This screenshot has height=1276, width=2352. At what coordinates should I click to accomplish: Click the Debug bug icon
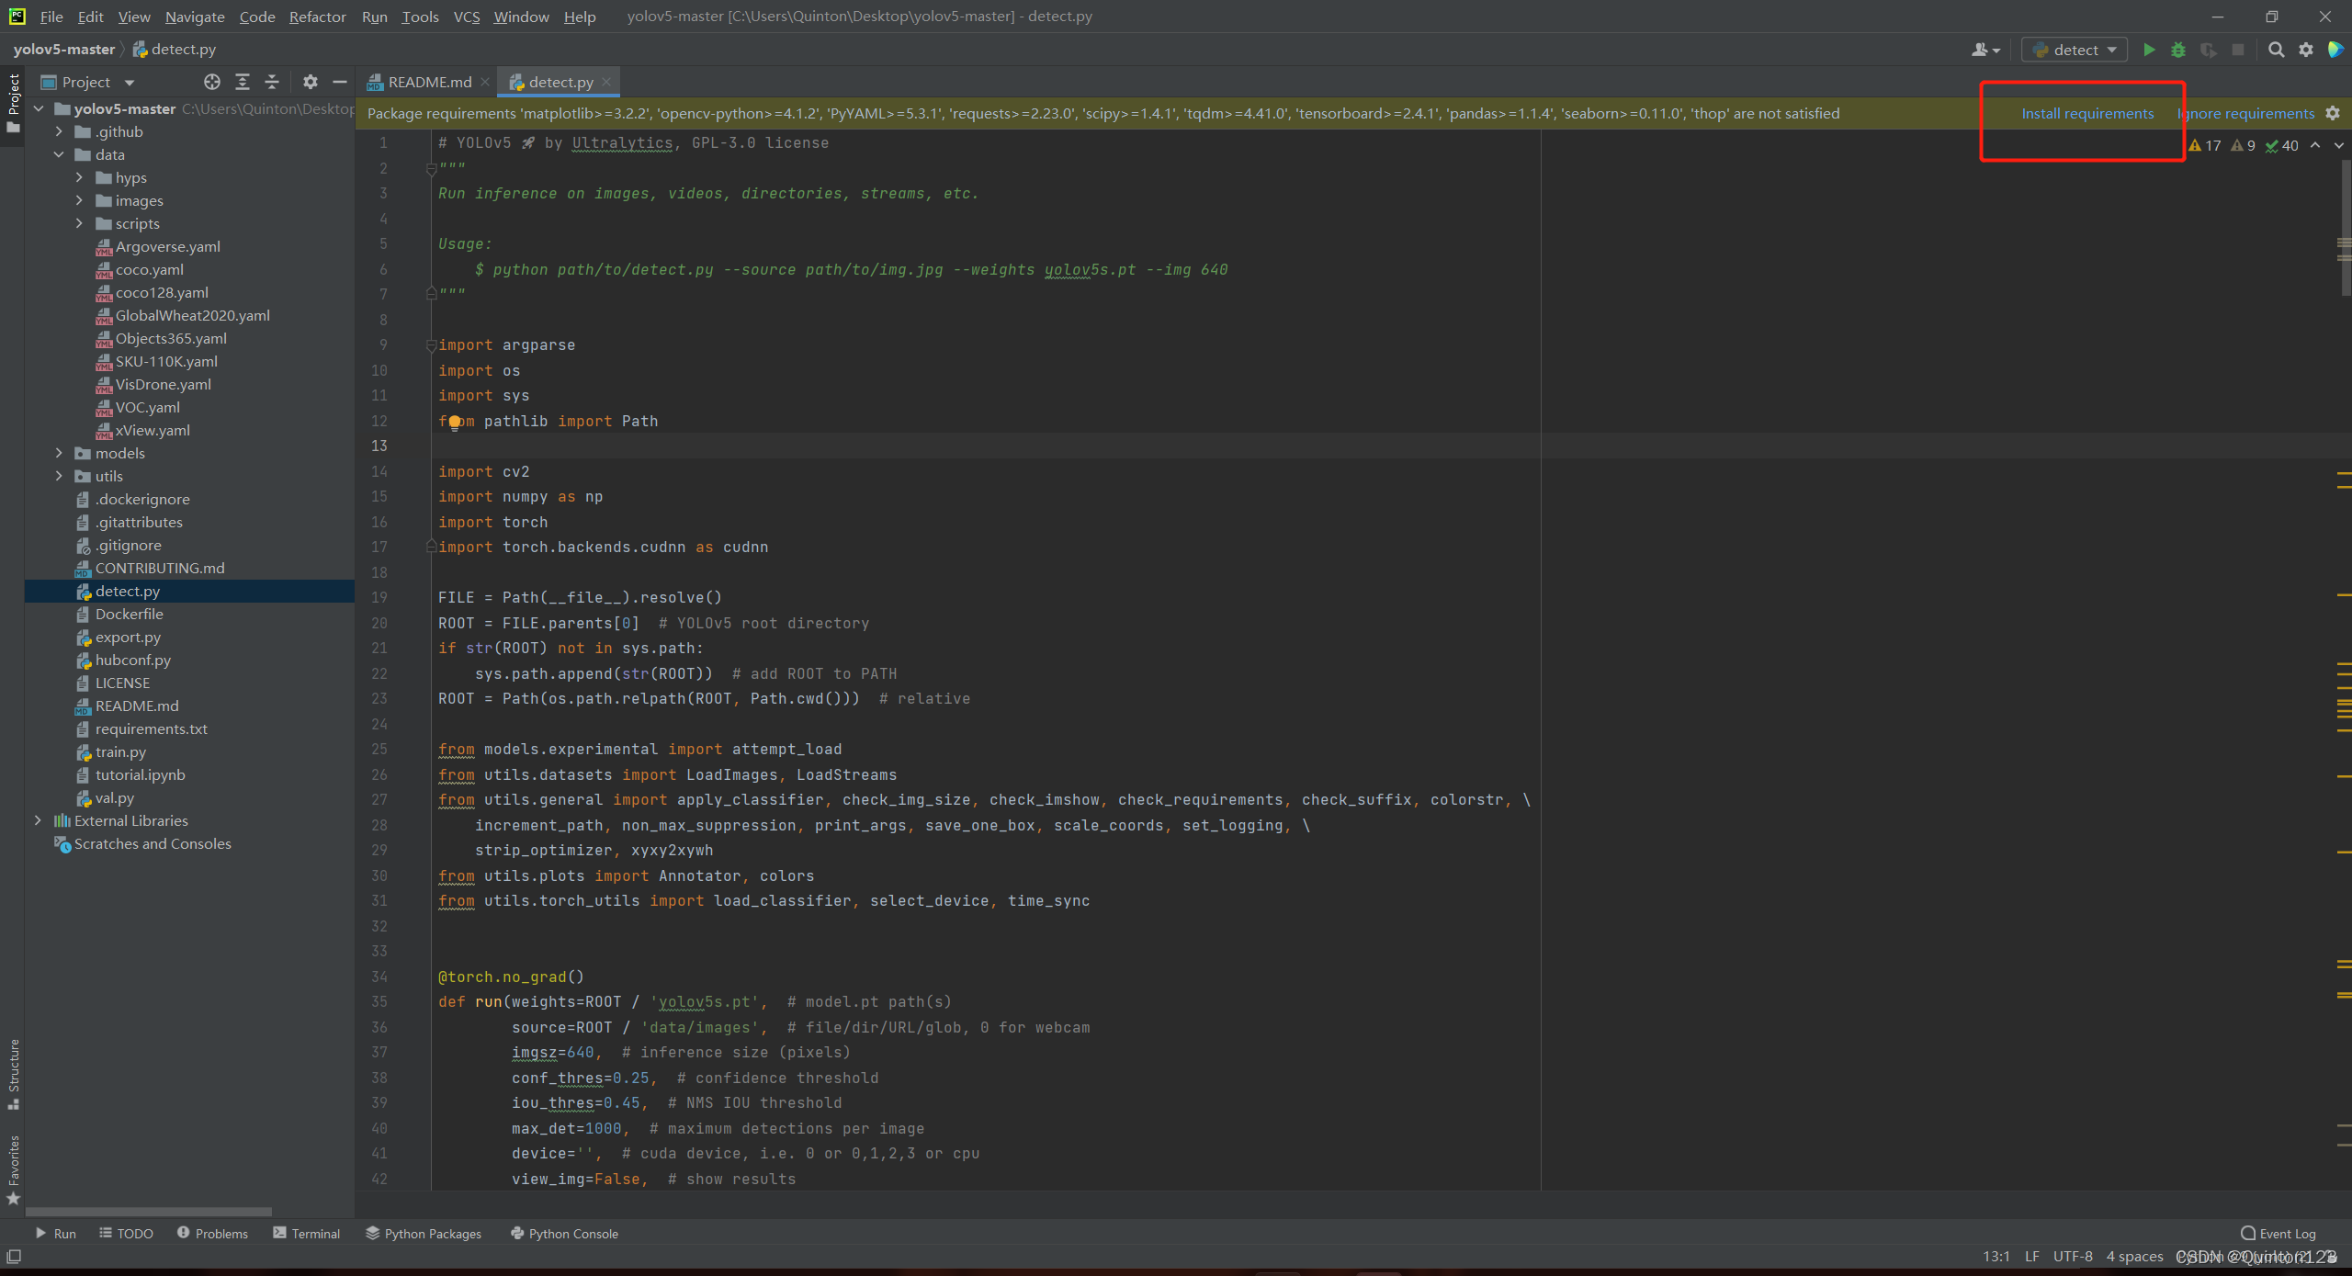click(2177, 50)
